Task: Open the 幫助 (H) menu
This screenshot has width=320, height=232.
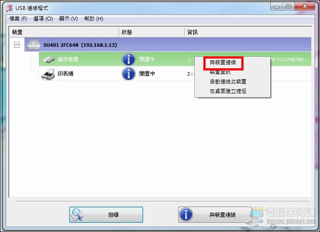Action: (94, 19)
